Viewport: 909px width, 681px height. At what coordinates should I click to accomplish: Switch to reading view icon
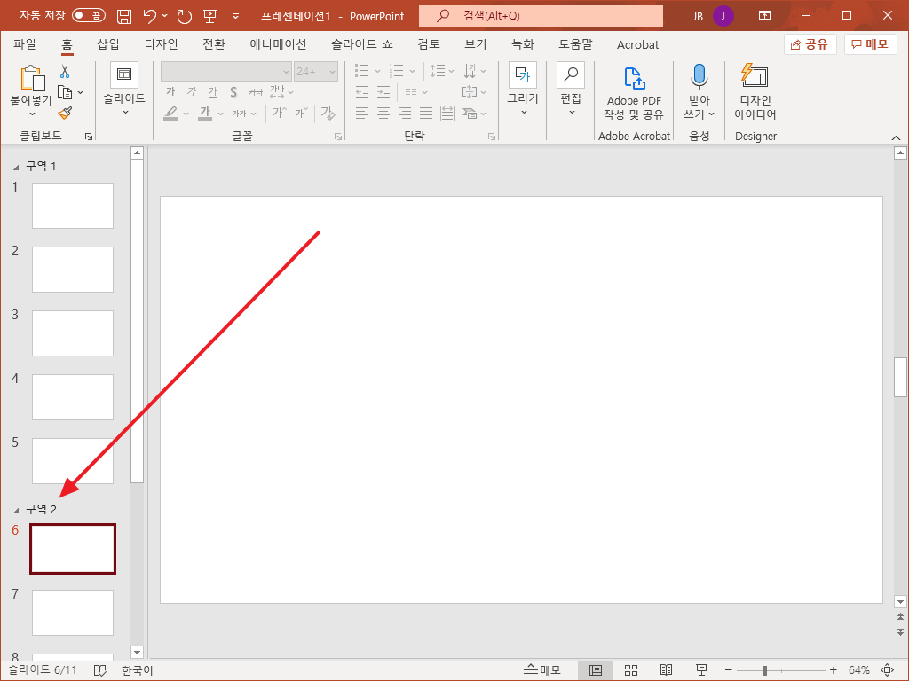click(x=666, y=670)
